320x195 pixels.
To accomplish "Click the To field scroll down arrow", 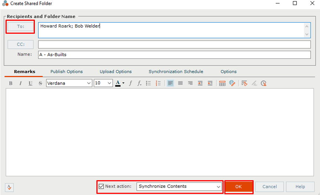I will click(x=307, y=34).
